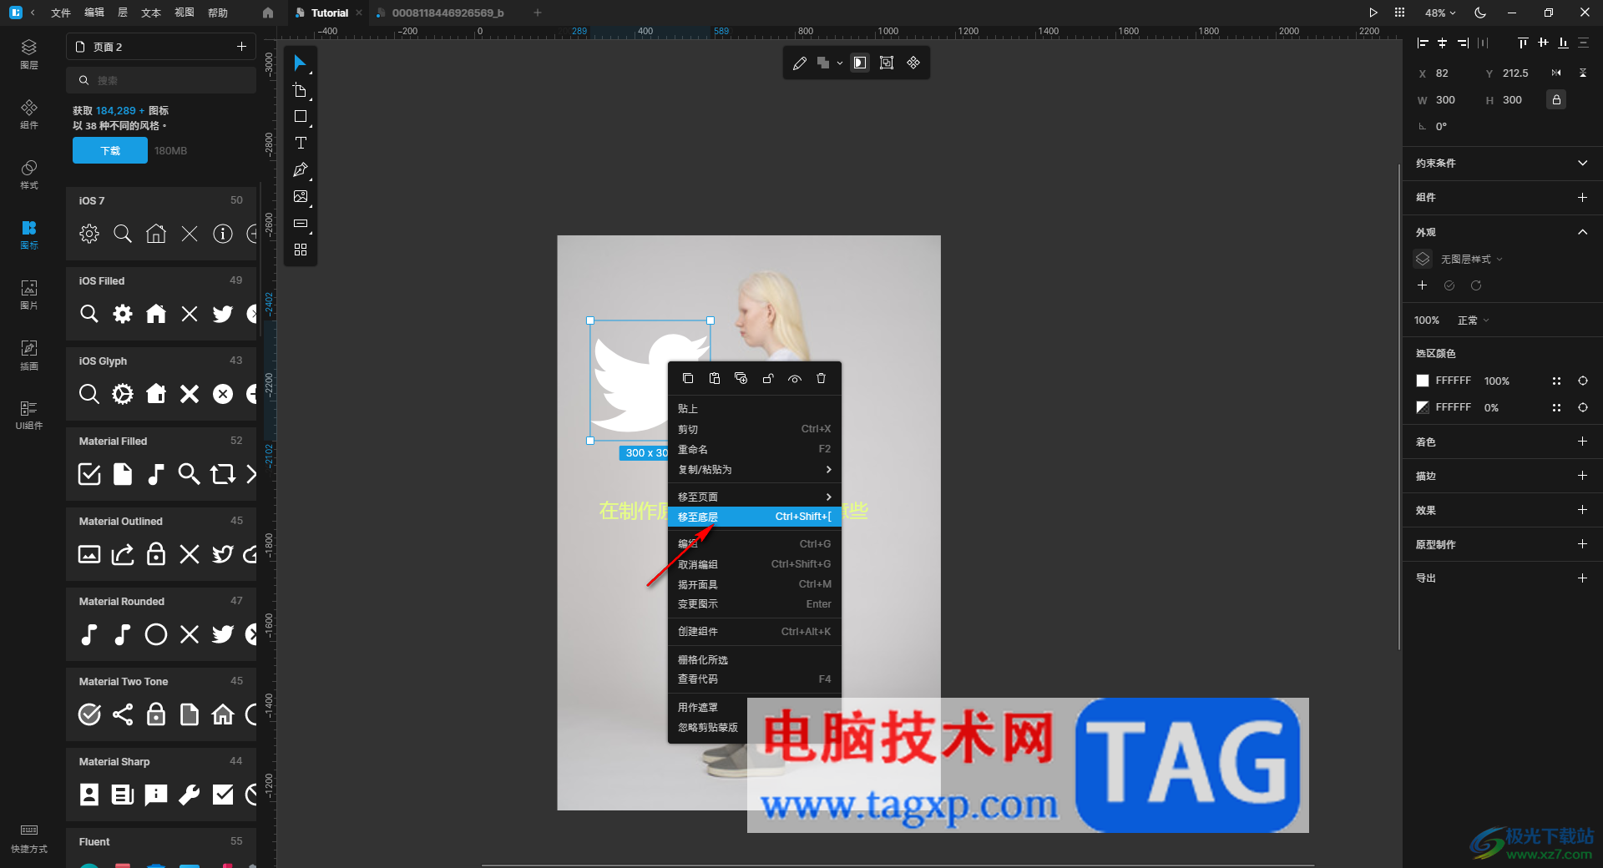Open the 48% zoom level dropdown
The height and width of the screenshot is (868, 1603).
point(1440,13)
